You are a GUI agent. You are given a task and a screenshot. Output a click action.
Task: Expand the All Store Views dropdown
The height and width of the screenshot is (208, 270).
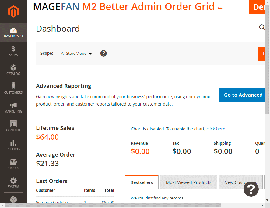click(76, 54)
